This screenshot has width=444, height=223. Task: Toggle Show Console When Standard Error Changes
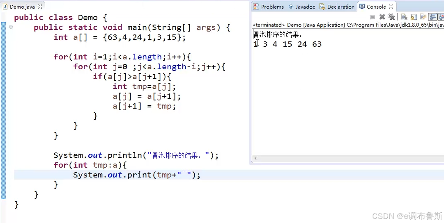pos(441,17)
